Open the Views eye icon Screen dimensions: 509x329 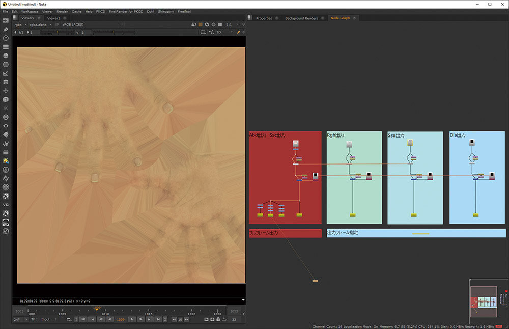click(6, 126)
